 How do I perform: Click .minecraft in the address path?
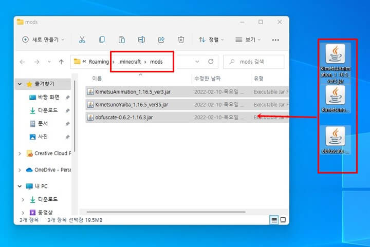coord(129,62)
